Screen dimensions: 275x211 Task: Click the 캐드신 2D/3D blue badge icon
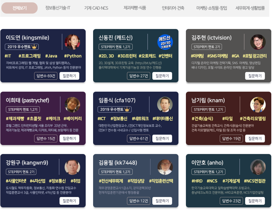click(165, 42)
